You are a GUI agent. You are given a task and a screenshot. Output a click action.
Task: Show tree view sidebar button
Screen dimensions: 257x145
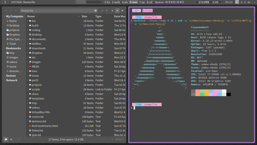11,140
